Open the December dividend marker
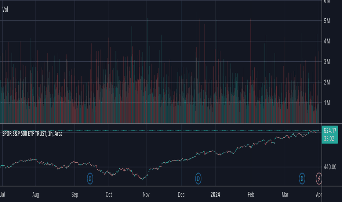342x202 pixels. point(198,178)
